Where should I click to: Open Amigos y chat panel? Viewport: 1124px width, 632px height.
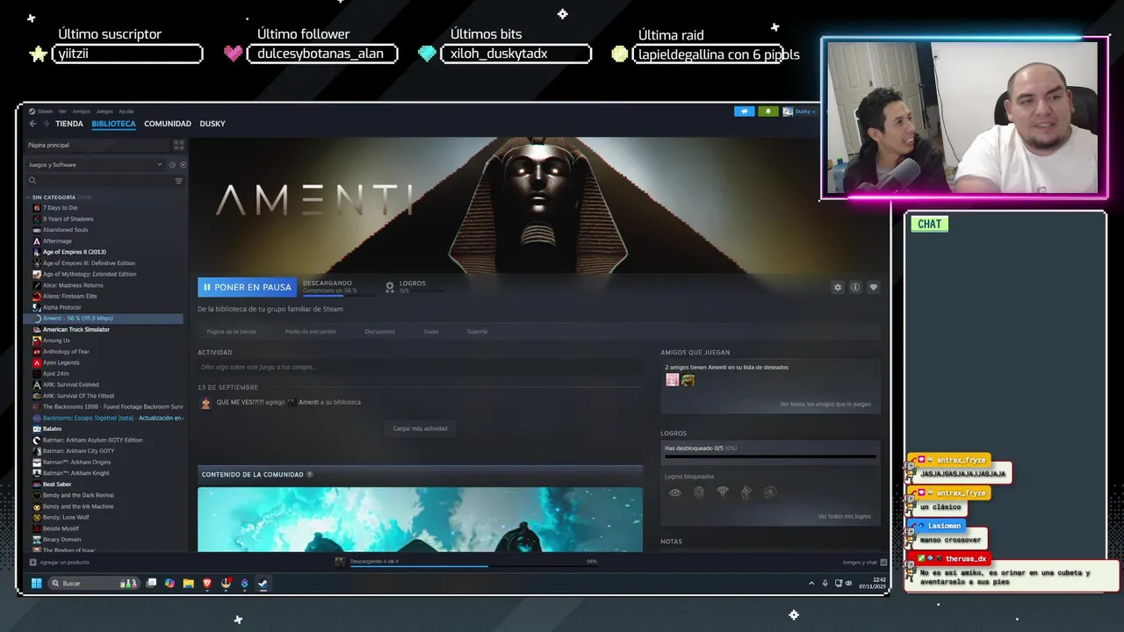[x=864, y=562]
